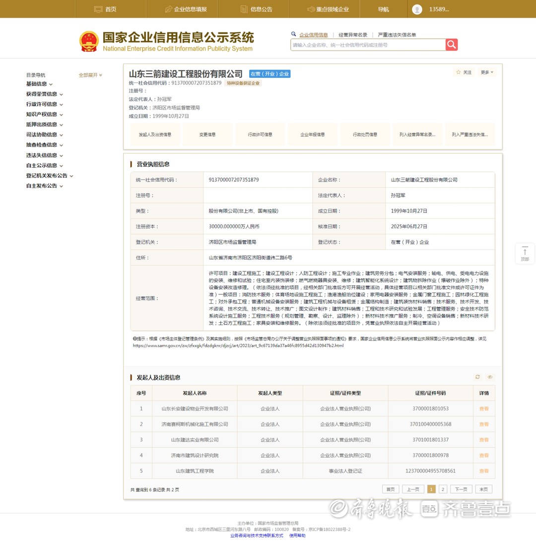View details for 山东长安建设物业开发有限公司

(x=484, y=409)
